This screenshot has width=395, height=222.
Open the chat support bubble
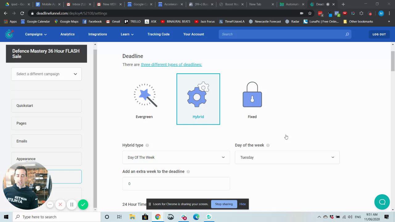point(382,202)
